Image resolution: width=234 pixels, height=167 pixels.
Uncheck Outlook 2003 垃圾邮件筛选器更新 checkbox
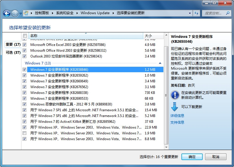point(25,56)
